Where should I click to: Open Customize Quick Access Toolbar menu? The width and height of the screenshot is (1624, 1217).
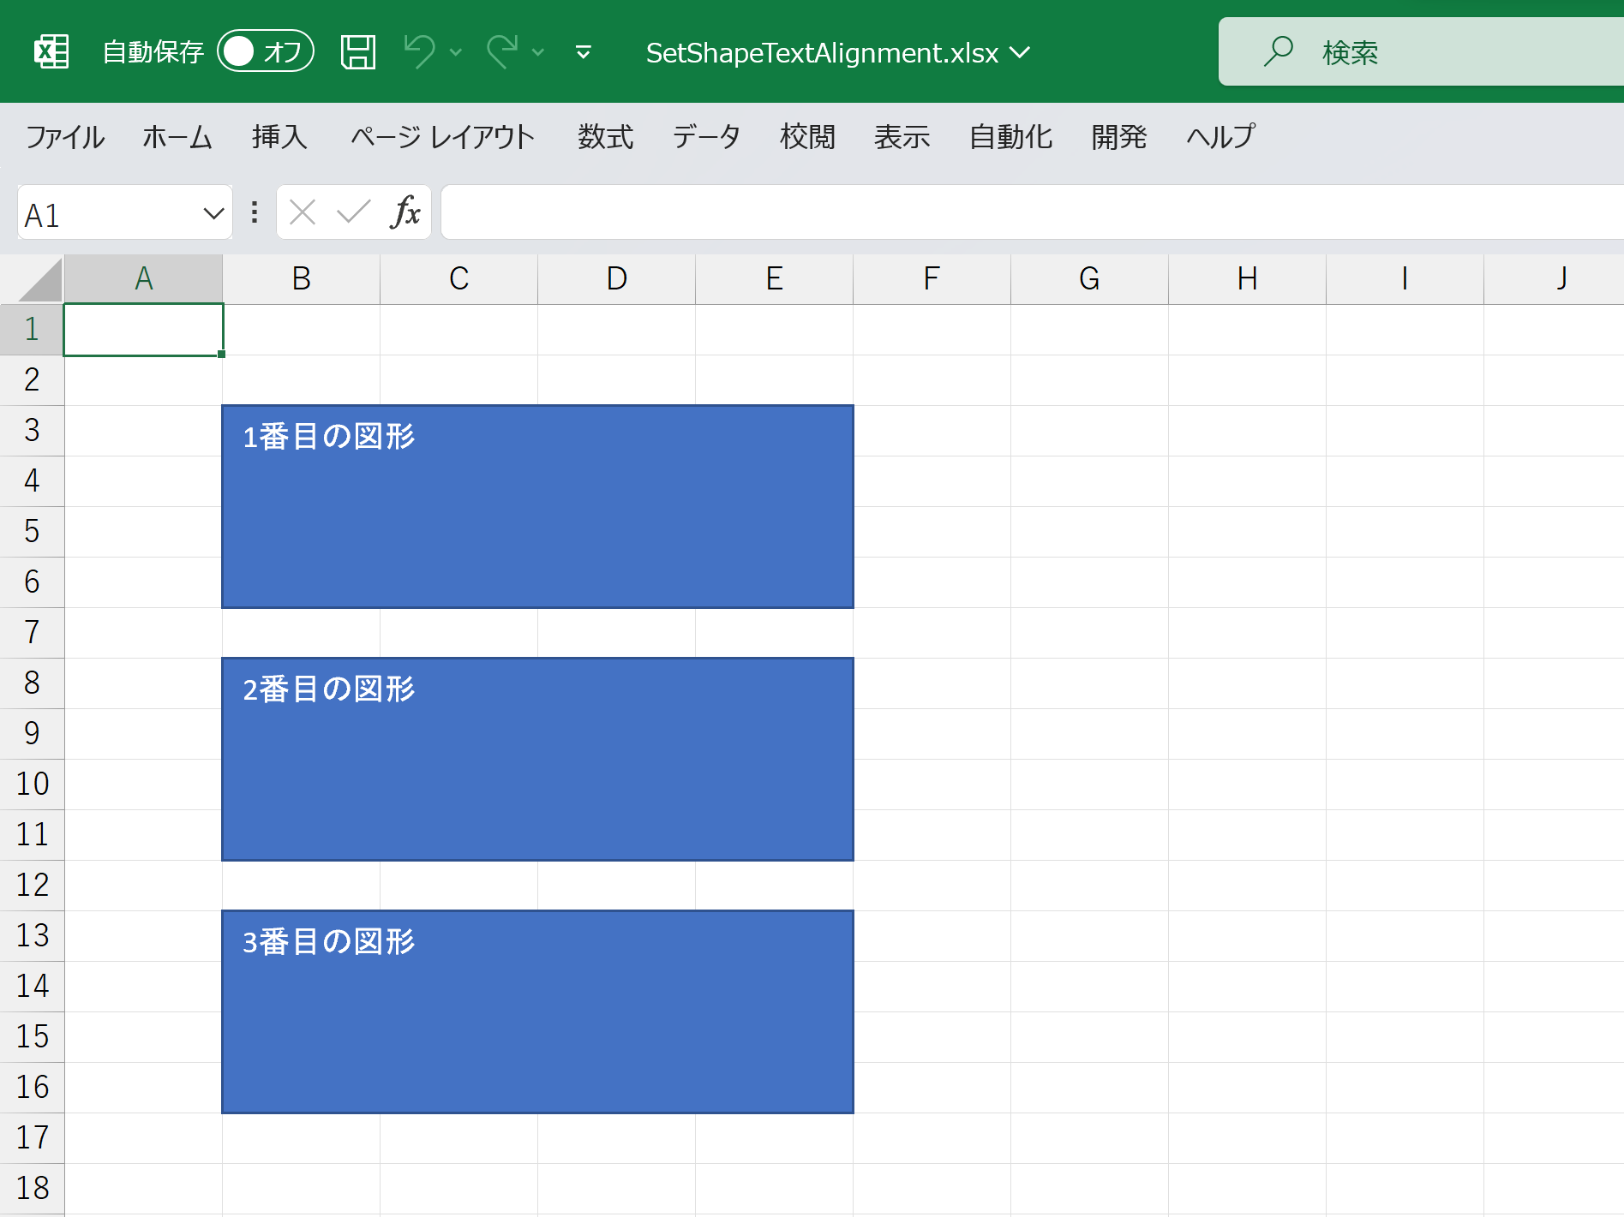[584, 53]
